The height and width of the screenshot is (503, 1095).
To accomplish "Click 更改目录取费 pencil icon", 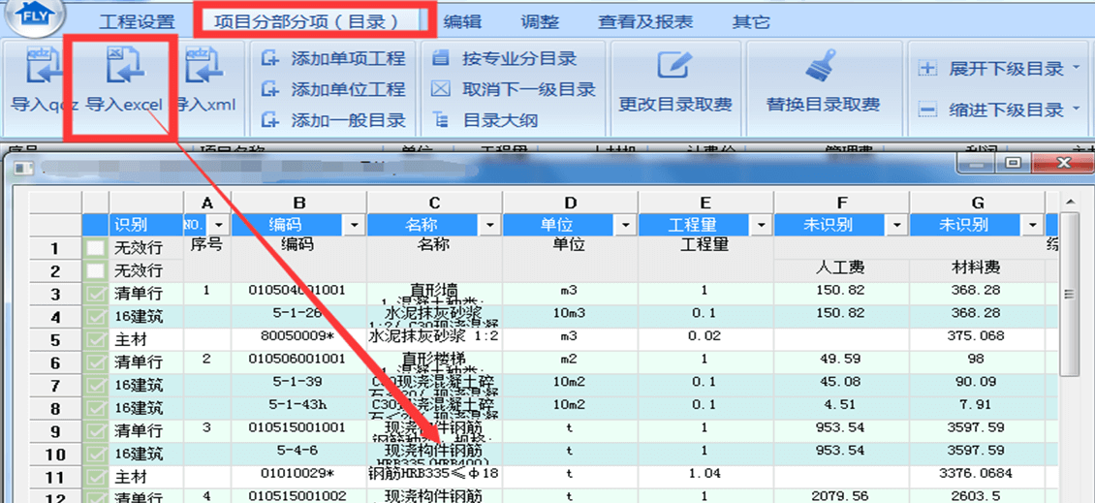I will tap(674, 66).
